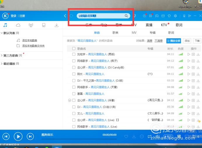Screen dimensions: 202x148
Task: Check 蔷蔷 再见只是陌生人 checkbox
Action: [74, 94]
